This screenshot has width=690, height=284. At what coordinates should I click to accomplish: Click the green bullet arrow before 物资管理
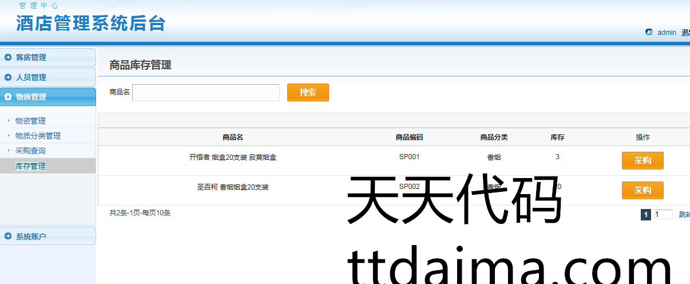tap(9, 121)
